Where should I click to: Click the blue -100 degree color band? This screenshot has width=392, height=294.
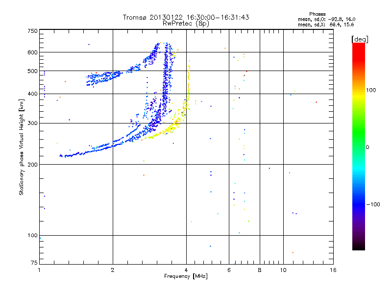pos(359,204)
